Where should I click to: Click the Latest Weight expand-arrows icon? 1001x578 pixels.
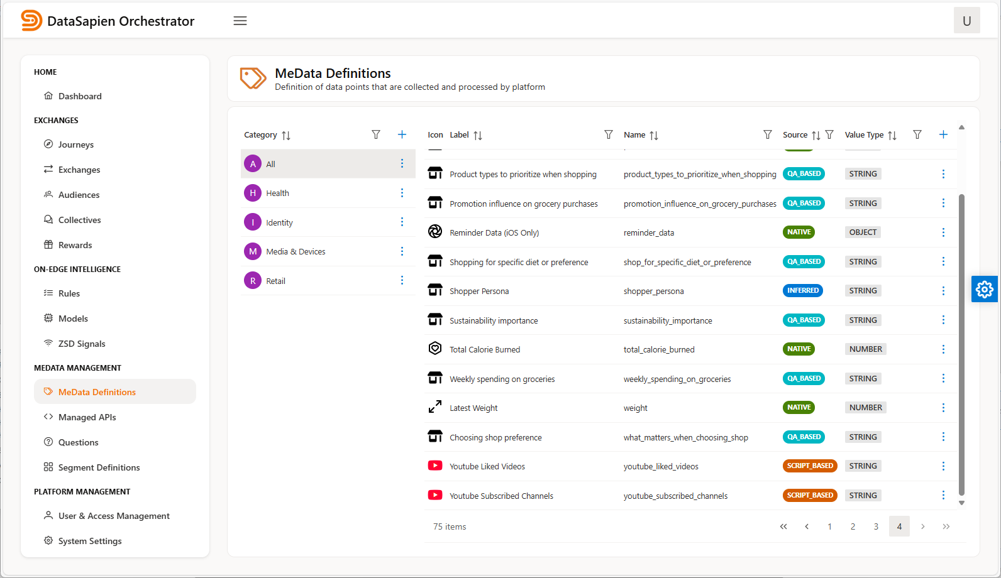tap(435, 407)
